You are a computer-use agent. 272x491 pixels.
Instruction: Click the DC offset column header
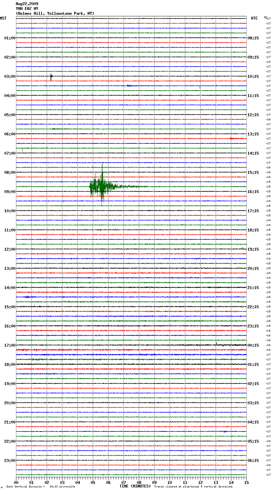tap(266, 17)
